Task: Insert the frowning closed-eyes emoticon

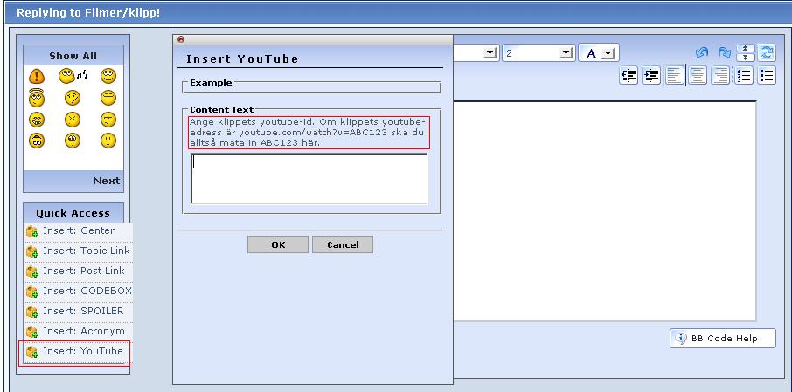Action: (x=108, y=120)
